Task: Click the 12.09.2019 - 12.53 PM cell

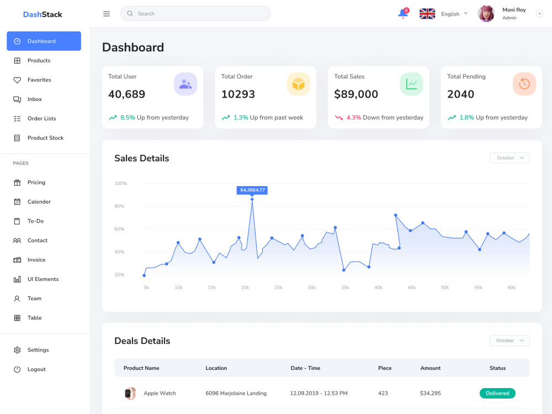Action: [319, 393]
